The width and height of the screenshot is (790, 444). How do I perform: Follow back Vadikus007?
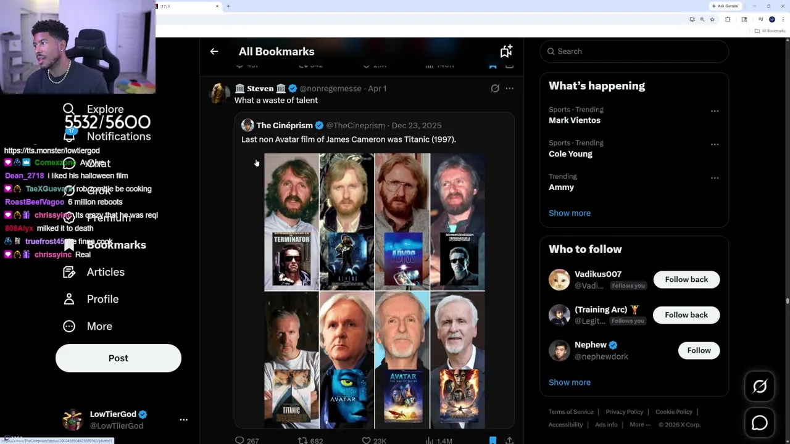(686, 279)
